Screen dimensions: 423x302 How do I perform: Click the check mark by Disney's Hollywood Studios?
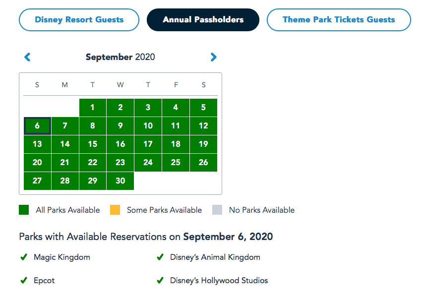pos(160,281)
